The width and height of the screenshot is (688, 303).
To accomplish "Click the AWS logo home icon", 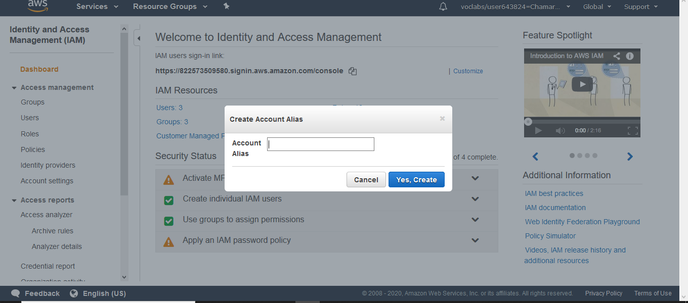I will (37, 6).
